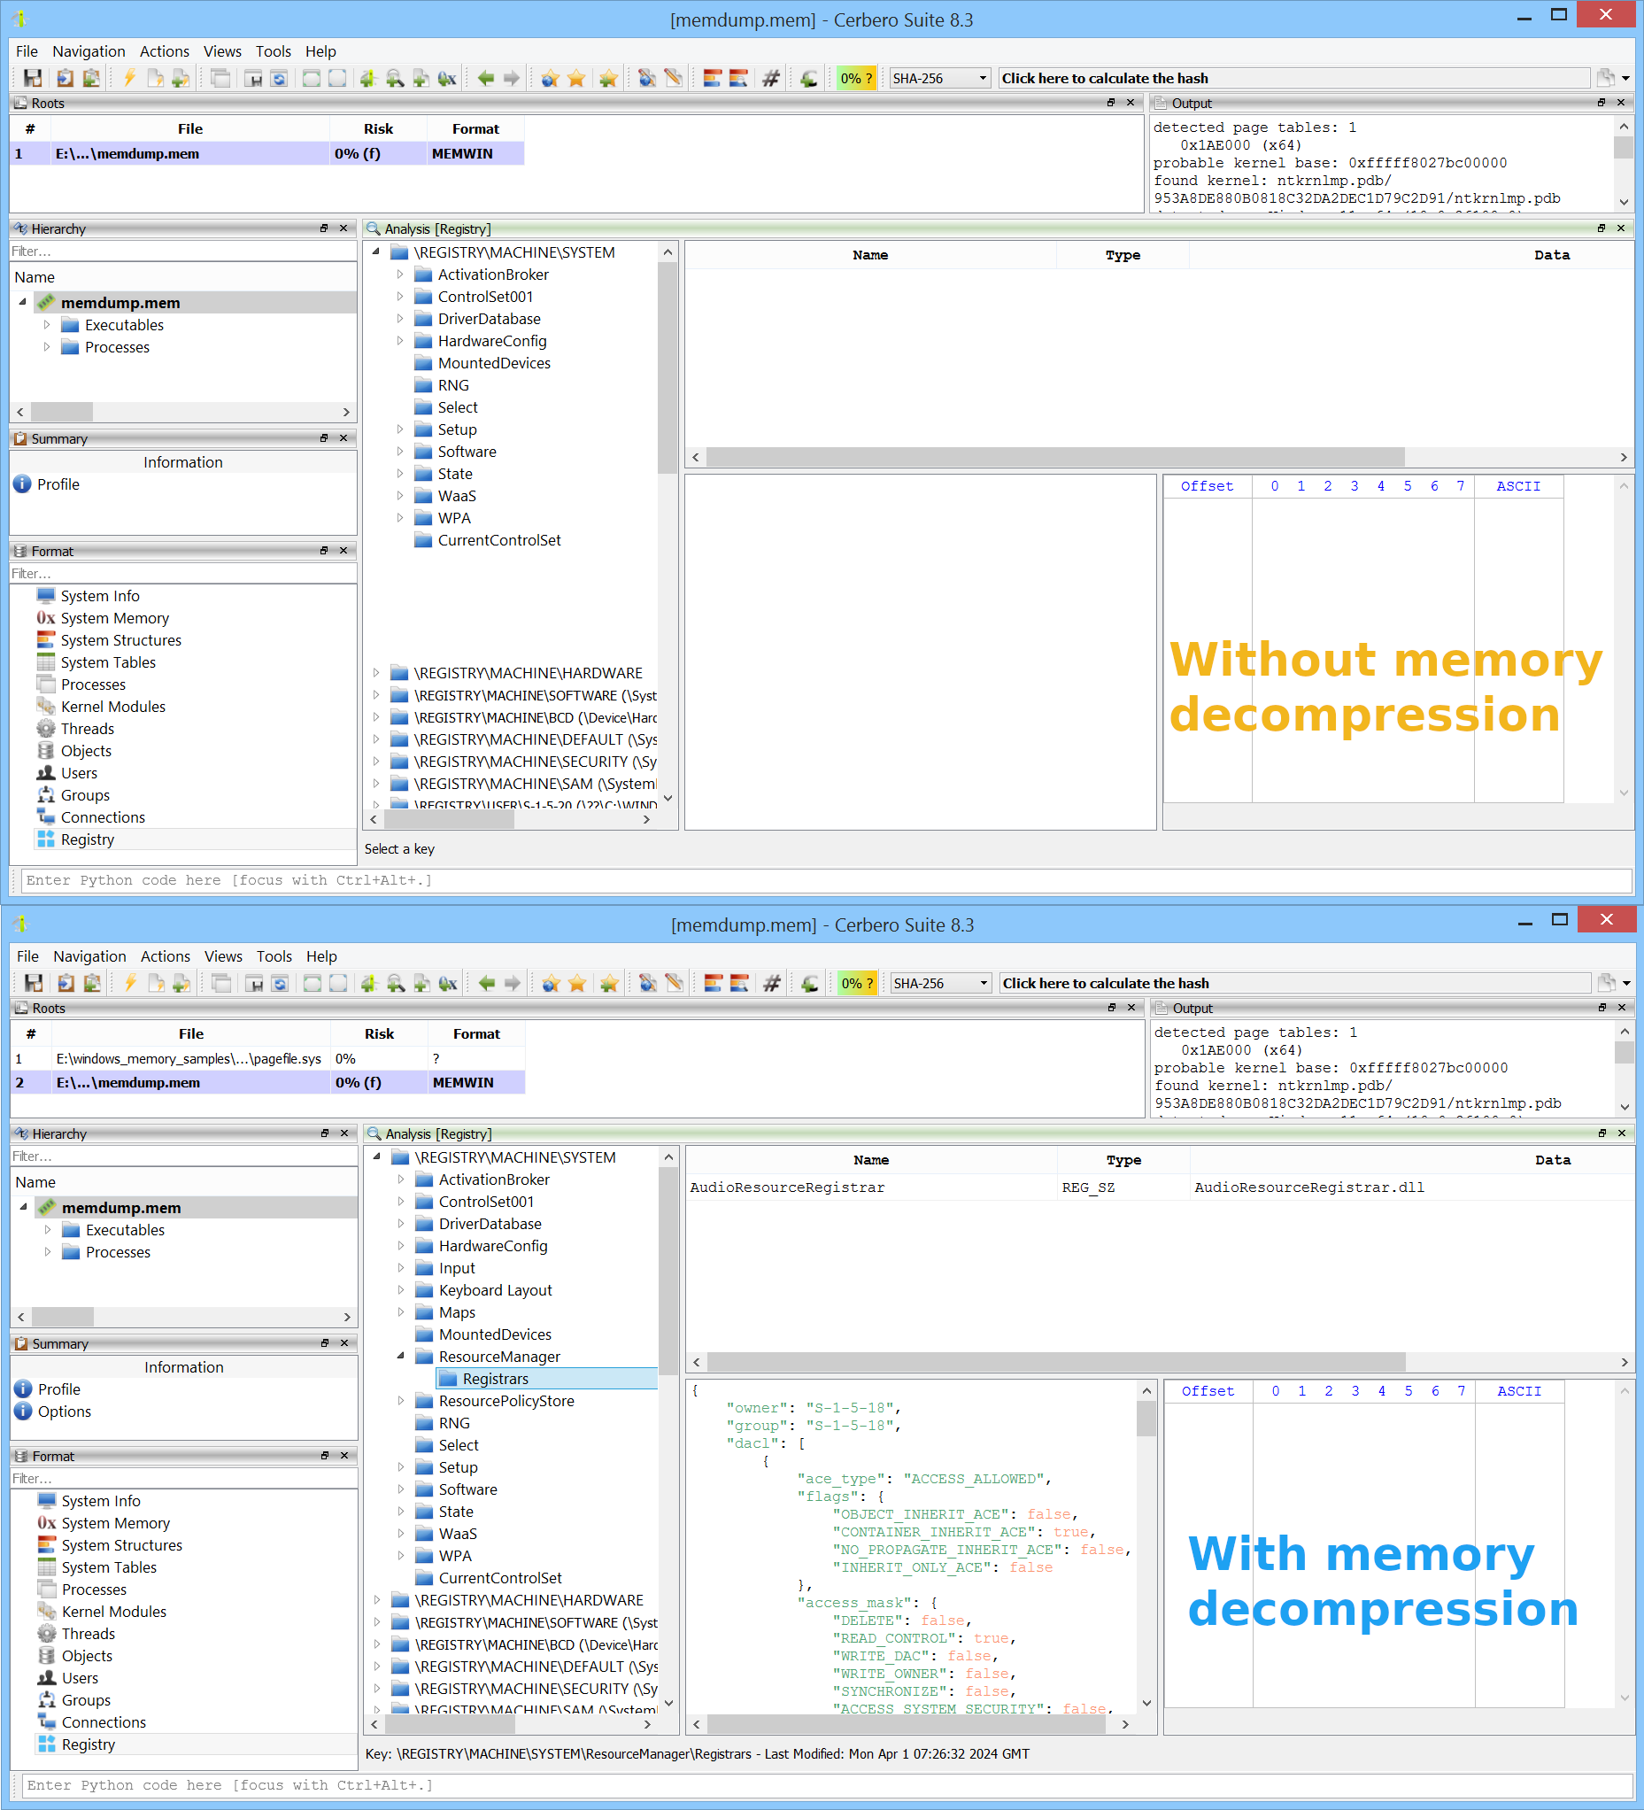Expand ControlSet001 in the top window registry tree
The width and height of the screenshot is (1644, 1810).
pos(400,298)
